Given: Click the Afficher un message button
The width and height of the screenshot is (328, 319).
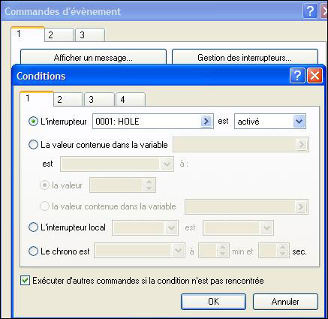Looking at the screenshot, I should pos(93,57).
